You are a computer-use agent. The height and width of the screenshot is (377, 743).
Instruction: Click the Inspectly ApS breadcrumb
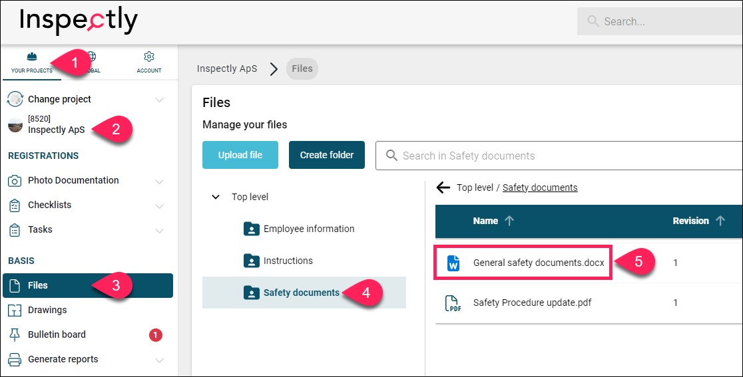point(227,68)
